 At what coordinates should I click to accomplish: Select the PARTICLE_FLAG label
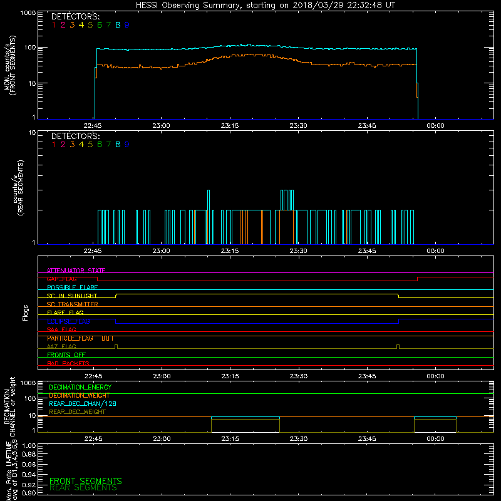(70, 338)
